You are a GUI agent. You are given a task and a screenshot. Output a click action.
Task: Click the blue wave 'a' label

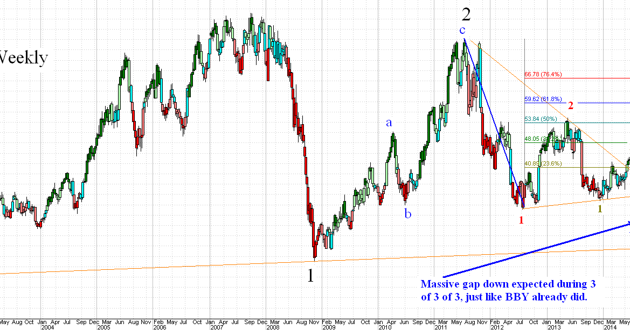click(389, 123)
